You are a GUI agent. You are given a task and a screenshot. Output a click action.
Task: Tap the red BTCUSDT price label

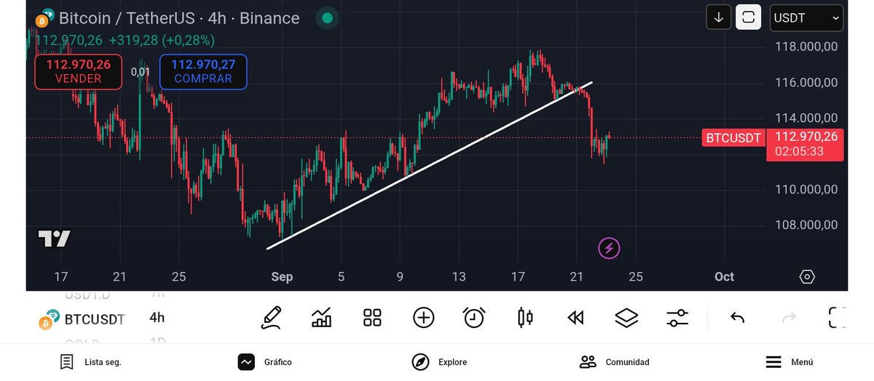[733, 137]
